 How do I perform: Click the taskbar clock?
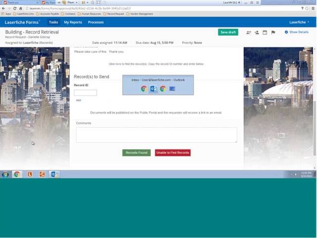point(306,175)
